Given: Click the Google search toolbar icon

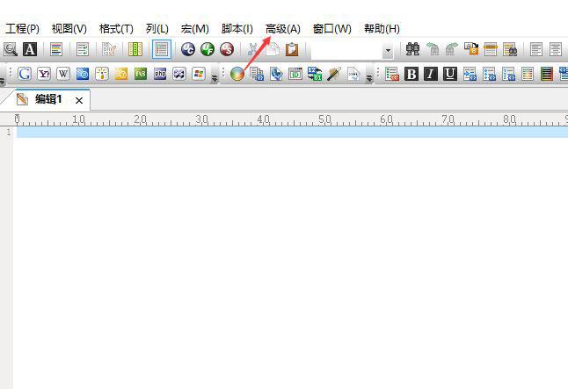Looking at the screenshot, I should (25, 75).
